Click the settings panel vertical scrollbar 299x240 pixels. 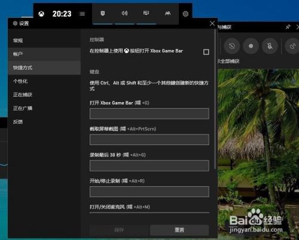coord(215,100)
